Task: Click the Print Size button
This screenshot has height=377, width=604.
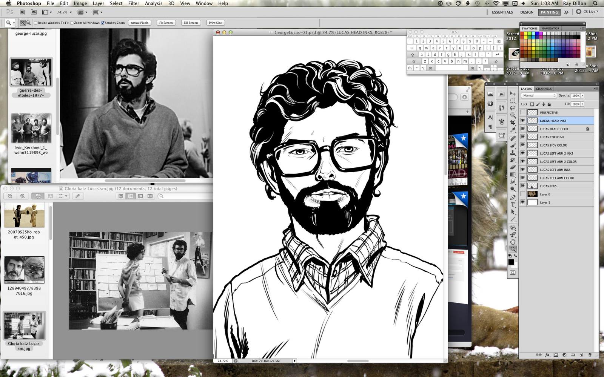Action: (x=216, y=23)
